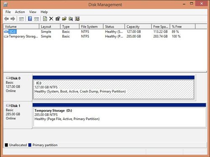Sort by the Capacity column header
The height and width of the screenshot is (157, 210).
pos(138,26)
